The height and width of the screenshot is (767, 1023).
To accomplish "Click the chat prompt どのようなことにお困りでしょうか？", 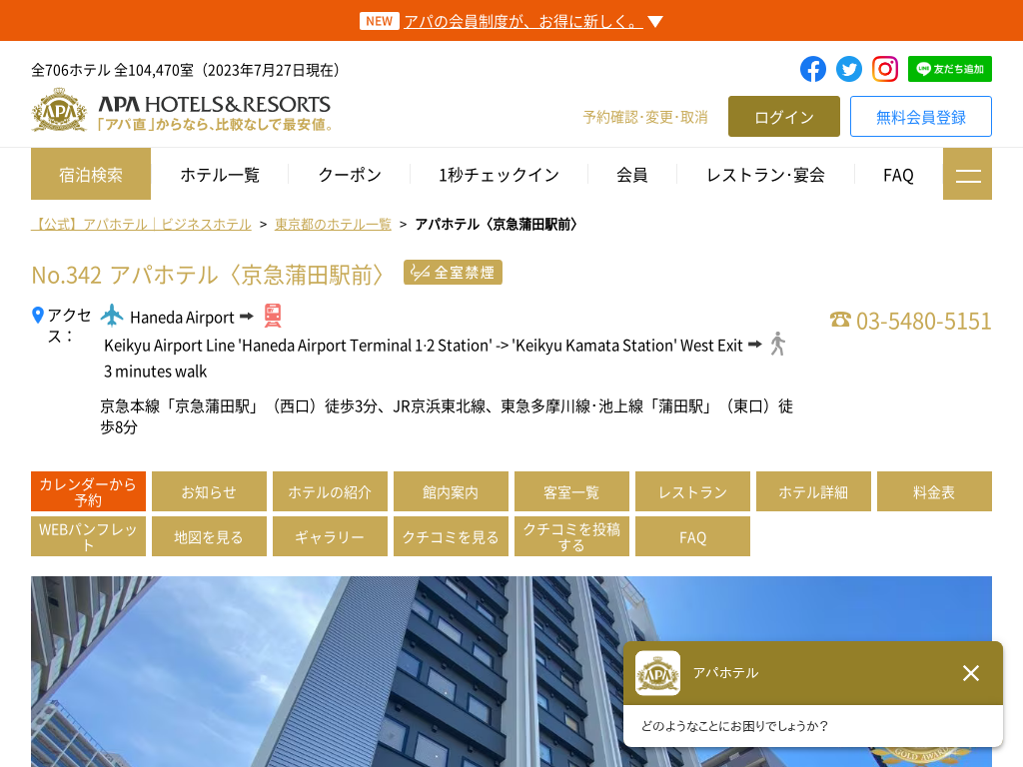I will [x=734, y=726].
